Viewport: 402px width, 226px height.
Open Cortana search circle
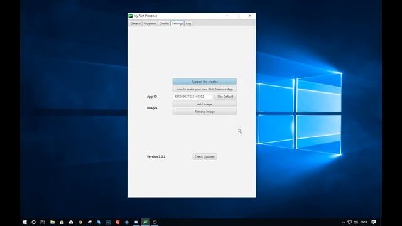[x=33, y=222]
